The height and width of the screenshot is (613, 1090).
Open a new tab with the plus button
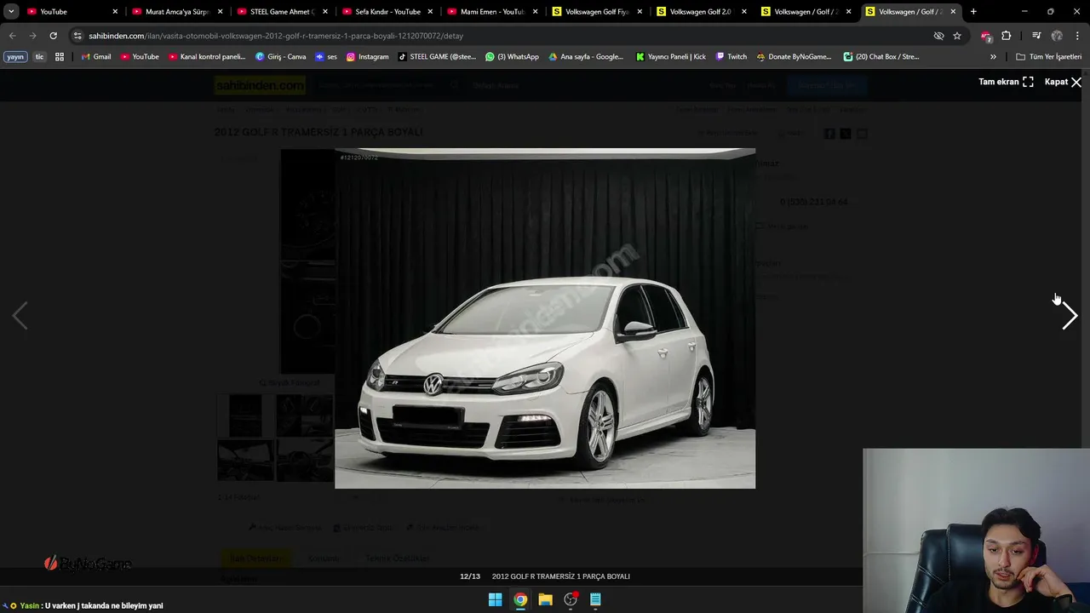point(973,12)
